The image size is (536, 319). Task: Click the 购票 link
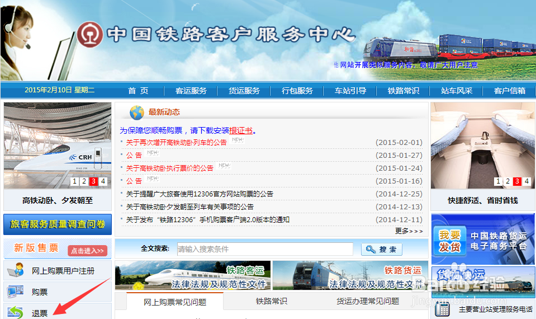(x=40, y=292)
